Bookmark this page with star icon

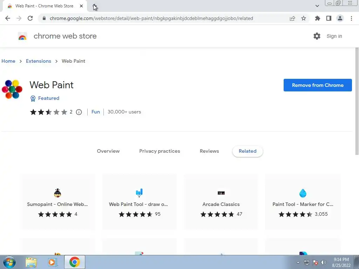[304, 18]
